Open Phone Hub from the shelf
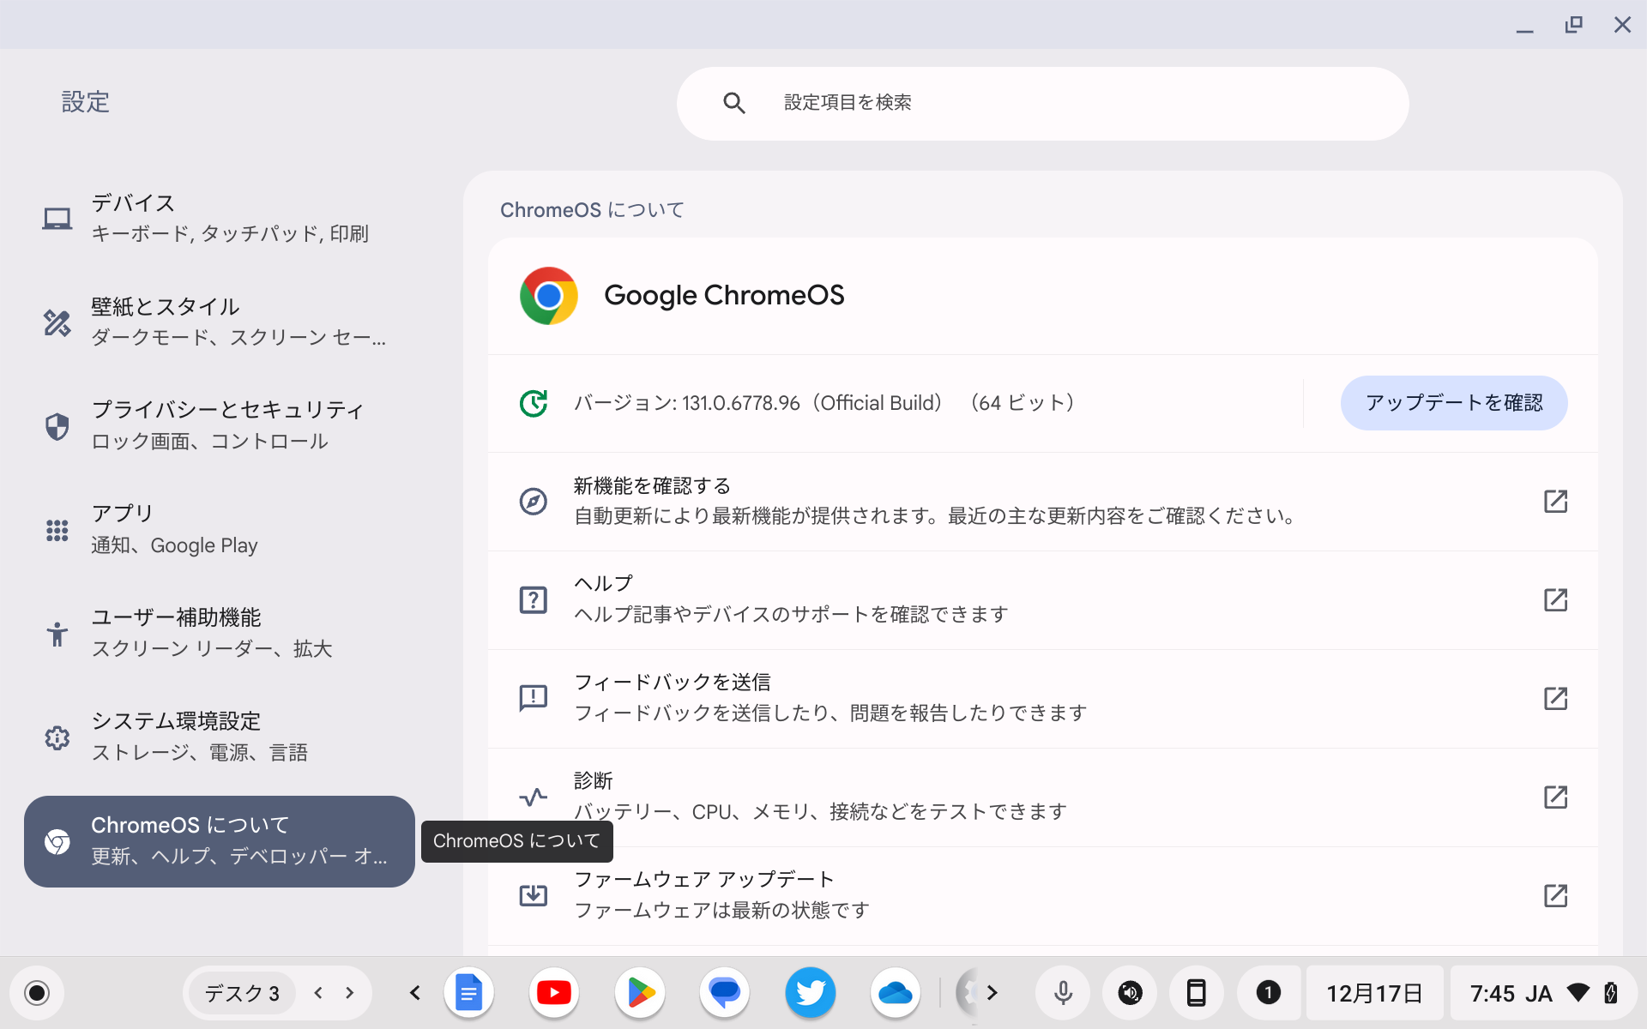This screenshot has width=1647, height=1029. (x=1197, y=993)
